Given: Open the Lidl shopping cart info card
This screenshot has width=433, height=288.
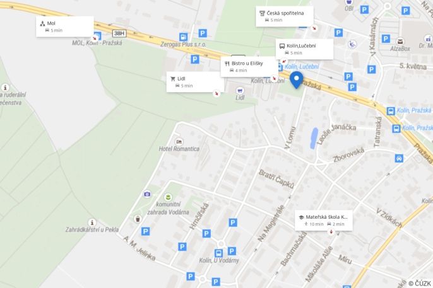Looking at the screenshot, I should (195, 82).
